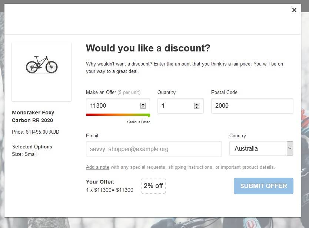Click the Mondraker Foxy Carbon RR 2020 title
The image size is (309, 228).
[x=33, y=116]
